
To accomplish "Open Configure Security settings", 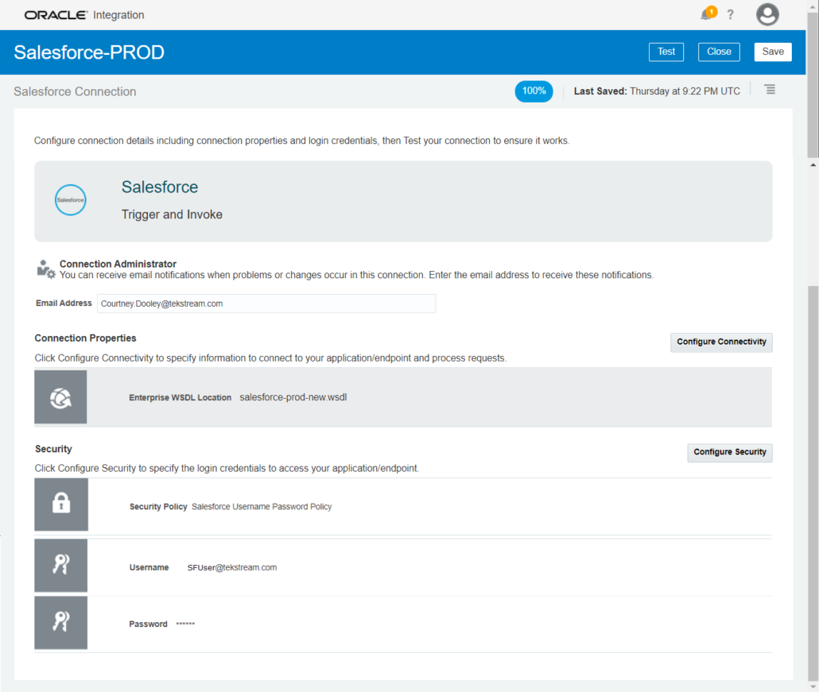I will 729,452.
